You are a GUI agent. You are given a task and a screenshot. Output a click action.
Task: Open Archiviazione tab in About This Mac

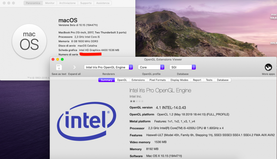tap(67, 3)
